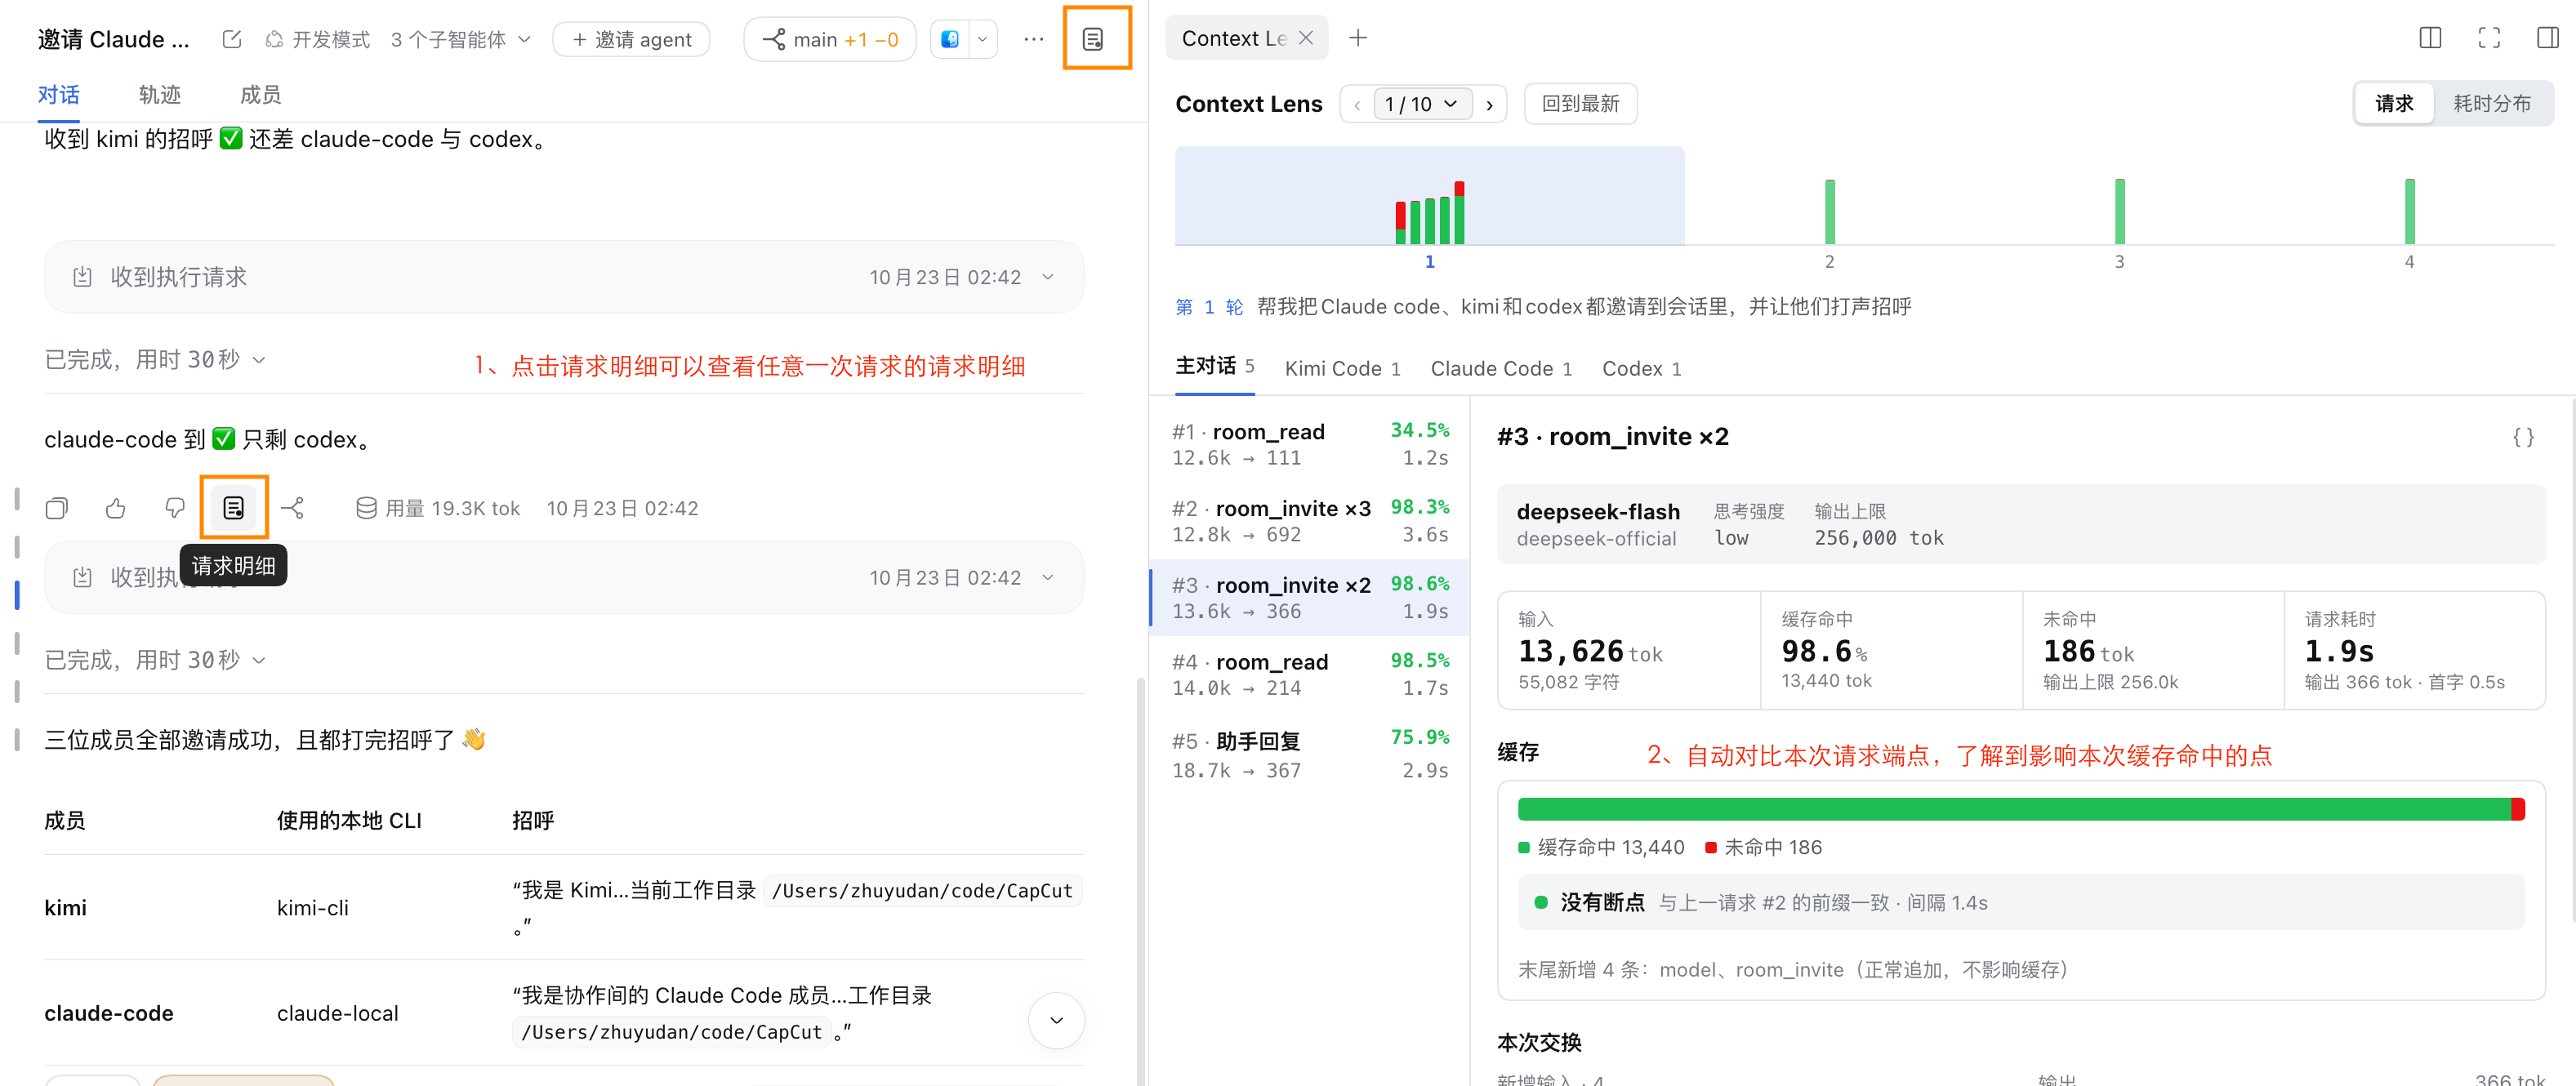Add a new tab with plus icon
This screenshot has height=1086, width=2576.
click(1357, 38)
